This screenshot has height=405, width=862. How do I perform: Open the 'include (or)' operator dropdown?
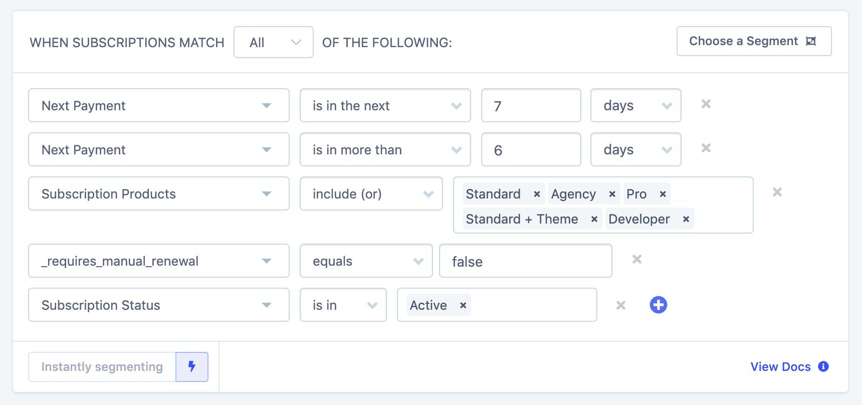pyautogui.click(x=371, y=194)
